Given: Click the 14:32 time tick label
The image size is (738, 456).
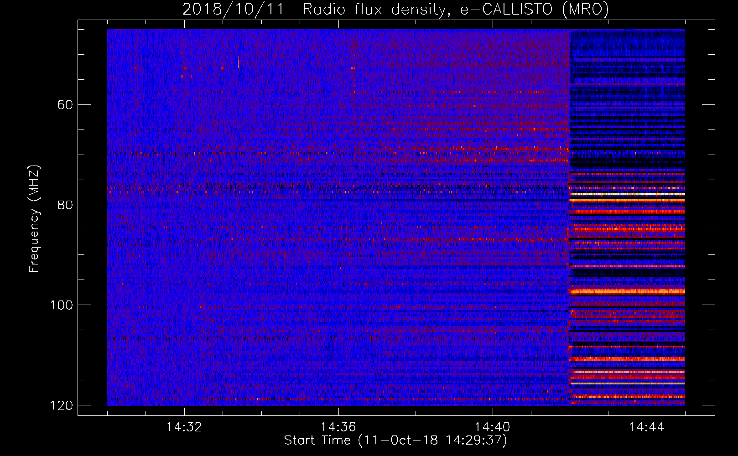Looking at the screenshot, I should click(x=184, y=427).
